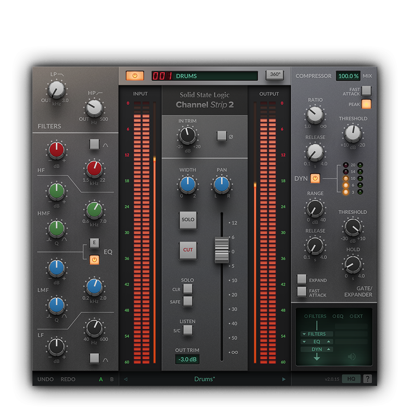This screenshot has width=410, height=411.
Task: Toggle HQ mode button
Action: point(351,379)
